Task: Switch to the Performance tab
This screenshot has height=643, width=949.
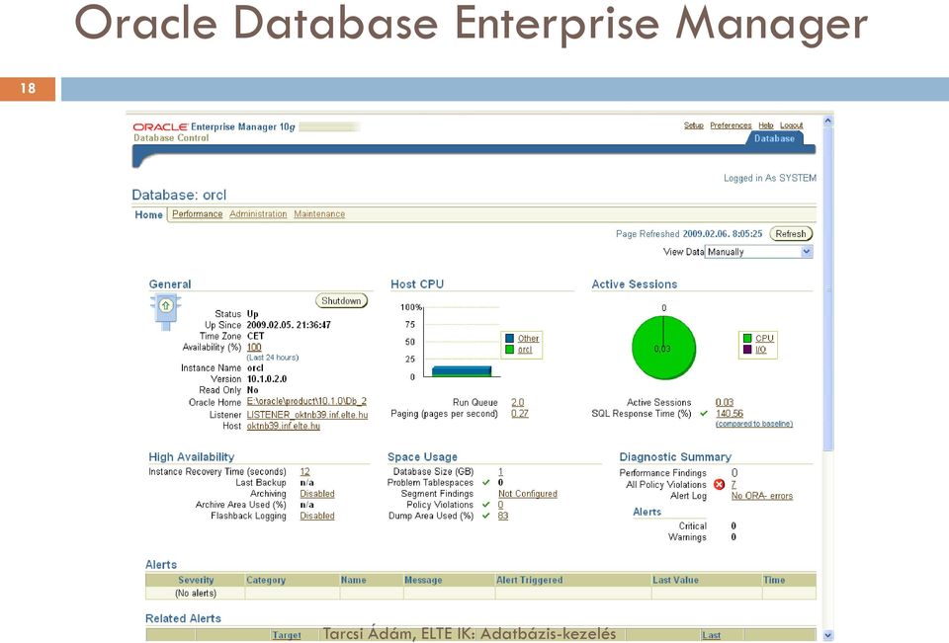Action: coord(198,214)
